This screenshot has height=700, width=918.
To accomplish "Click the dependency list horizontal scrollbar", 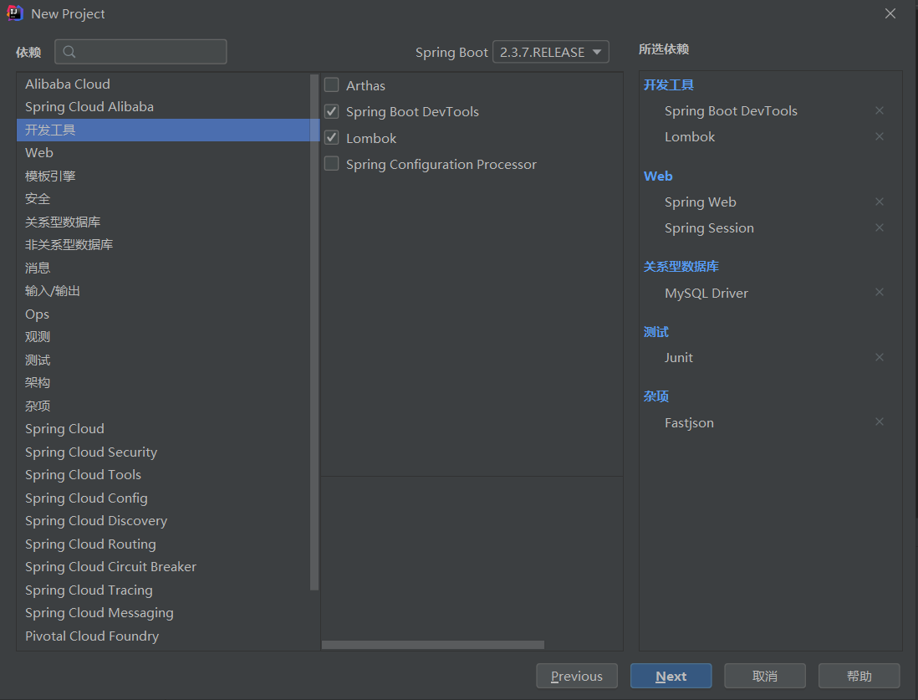I will 432,645.
